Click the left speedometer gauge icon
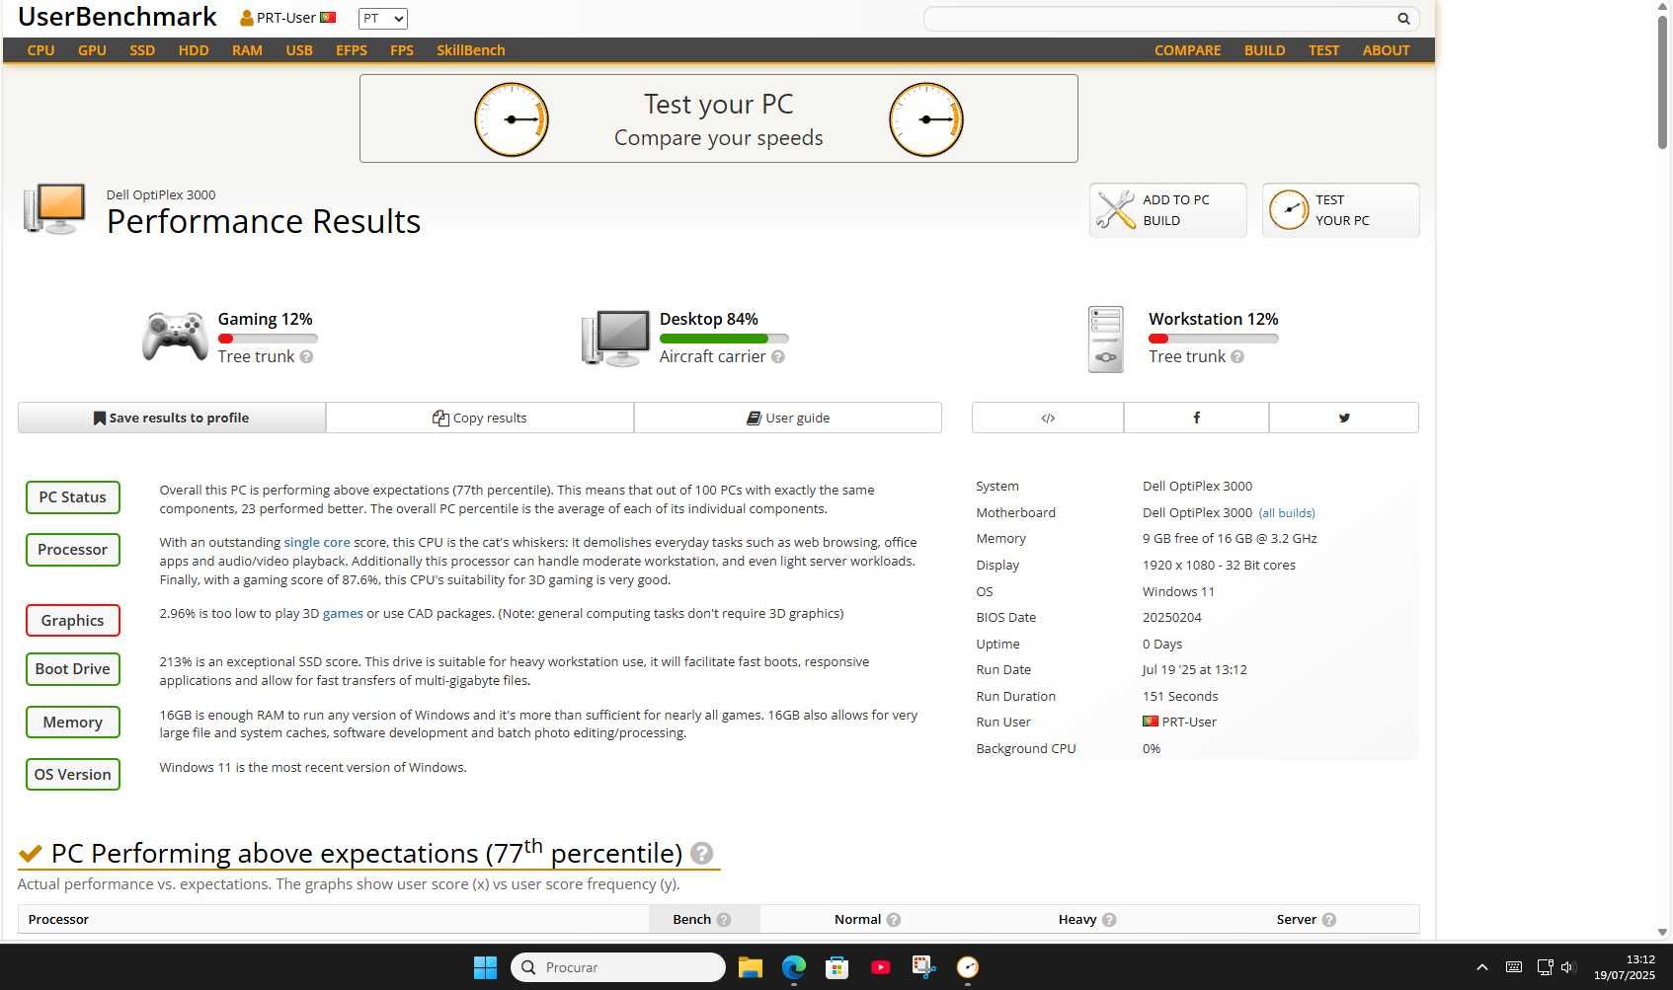 (x=512, y=119)
